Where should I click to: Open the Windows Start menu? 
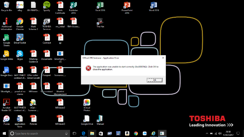4,133
